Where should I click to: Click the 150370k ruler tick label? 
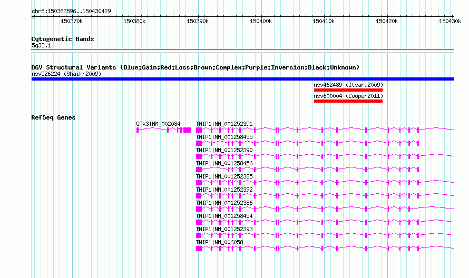click(x=72, y=21)
